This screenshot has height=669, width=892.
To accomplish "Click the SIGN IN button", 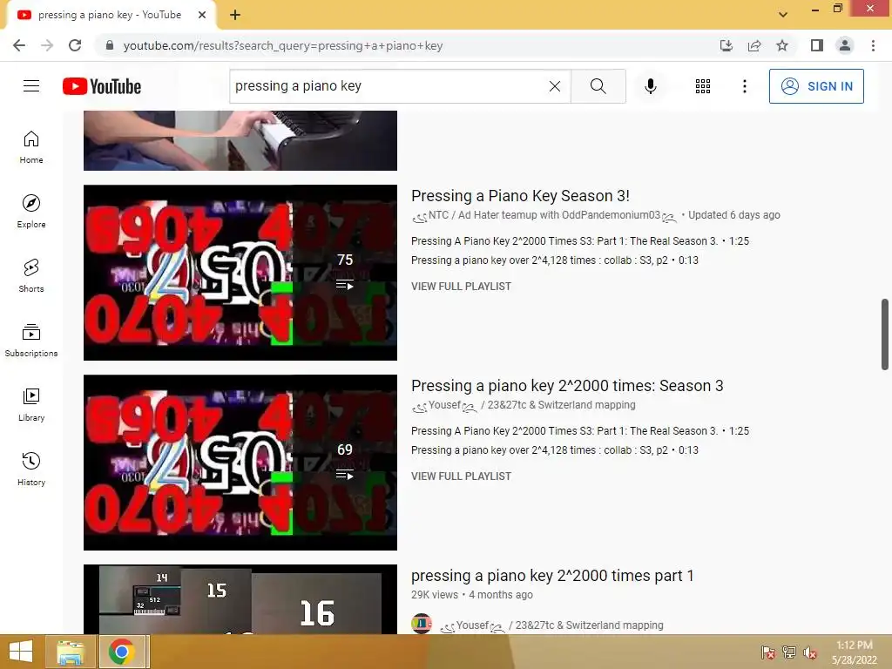I will [x=816, y=86].
